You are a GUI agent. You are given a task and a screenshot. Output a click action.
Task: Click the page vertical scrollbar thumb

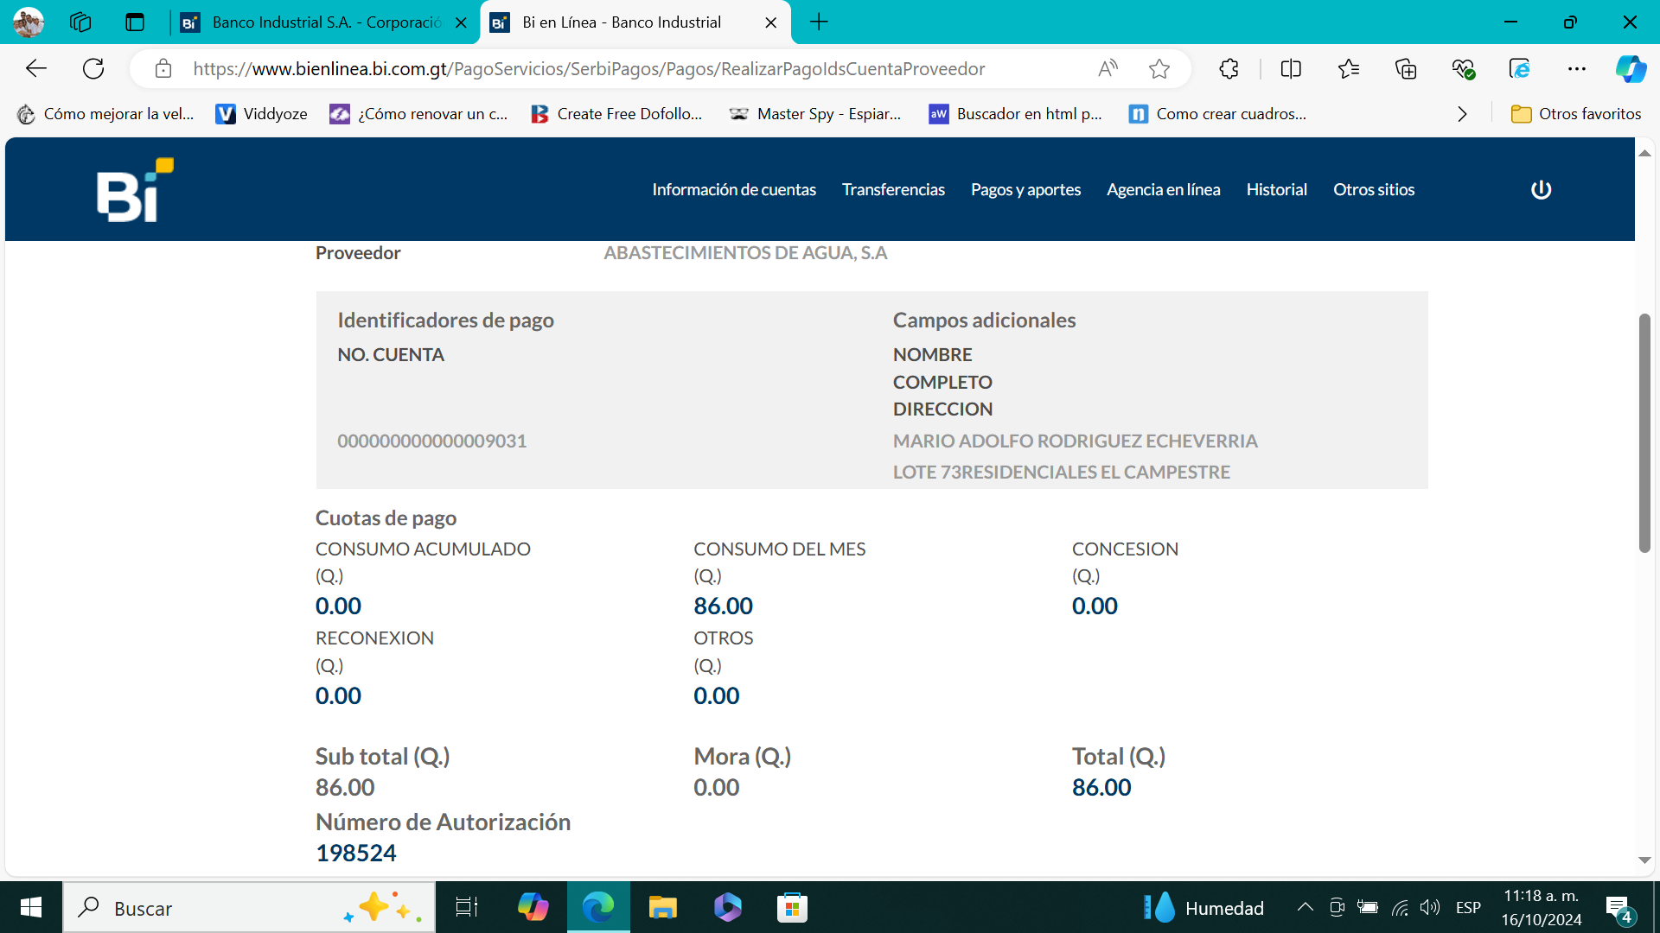pos(1644,432)
